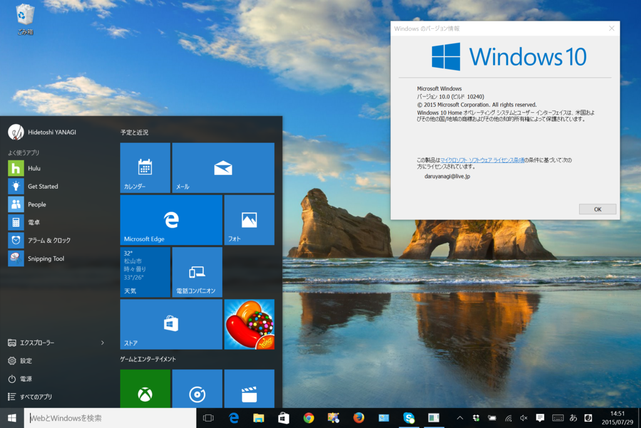The width and height of the screenshot is (641, 428).
Task: Open Get Started app
Action: 57,186
